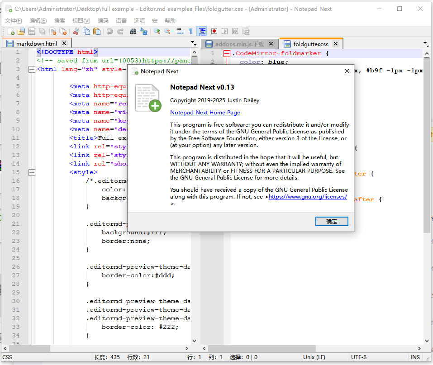Click the left editor's horizontal scrollbar thumb
The image size is (433, 365).
pyautogui.click(x=29, y=348)
